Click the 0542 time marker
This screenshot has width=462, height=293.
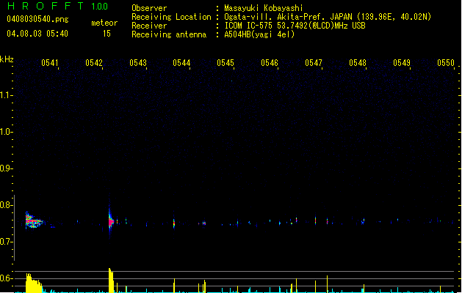point(94,63)
